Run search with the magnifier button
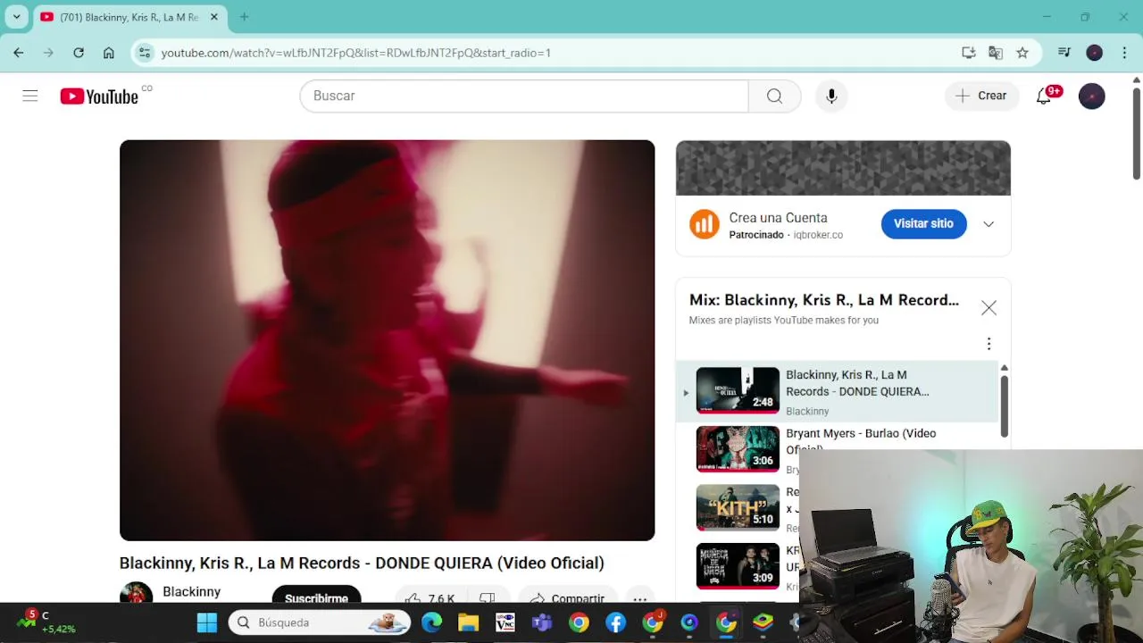Viewport: 1143px width, 643px height. pyautogui.click(x=774, y=96)
